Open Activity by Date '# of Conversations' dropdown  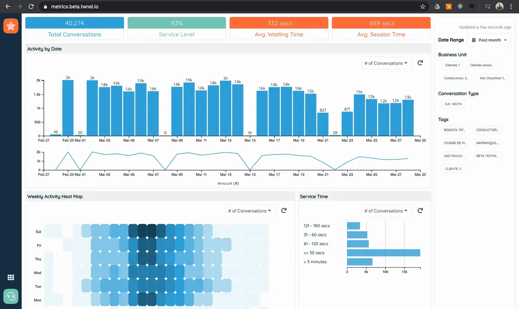(386, 63)
